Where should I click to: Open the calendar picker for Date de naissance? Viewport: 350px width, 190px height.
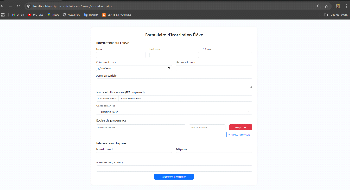[169, 68]
